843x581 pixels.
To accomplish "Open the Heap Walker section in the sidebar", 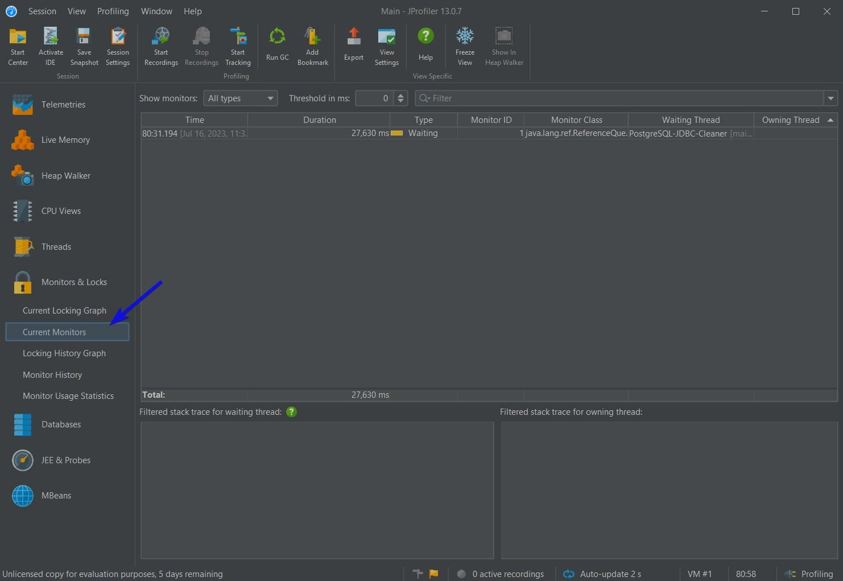I will point(65,176).
